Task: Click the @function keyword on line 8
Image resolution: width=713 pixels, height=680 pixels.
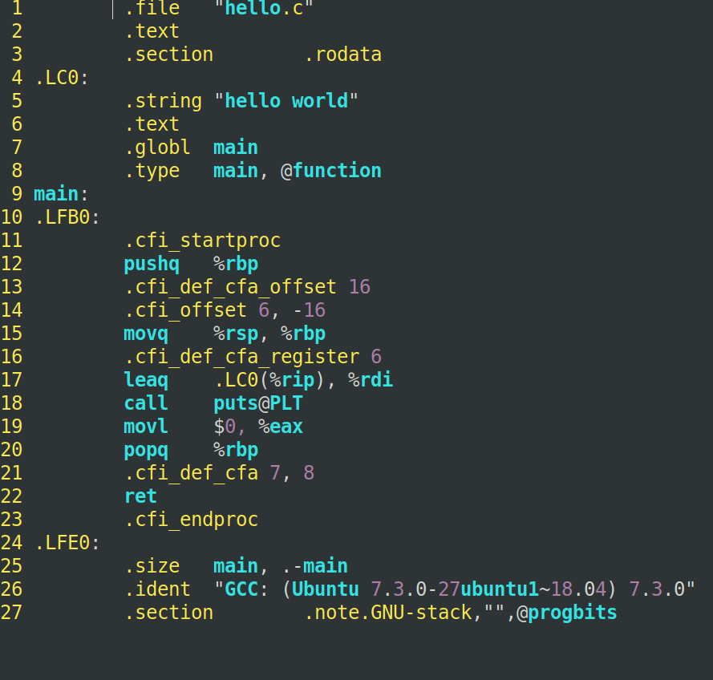Action: pyautogui.click(x=331, y=171)
